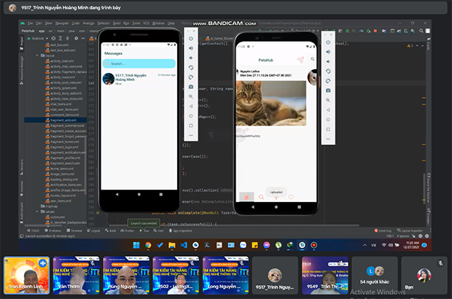Click the camera screenshot icon on left emulator toolbar
Screen dimensions: 452x299
(x=191, y=87)
